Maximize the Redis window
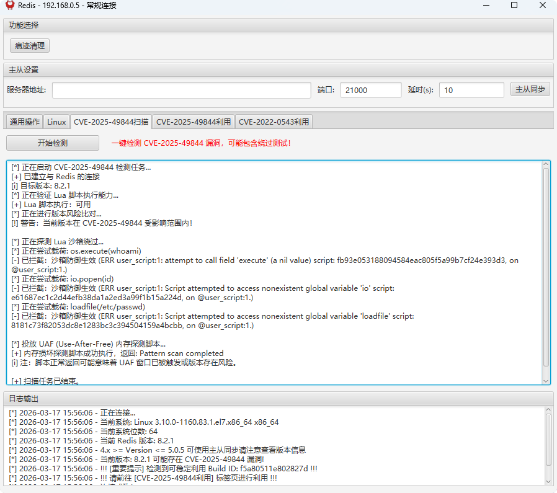The width and height of the screenshot is (557, 493). pos(514,6)
